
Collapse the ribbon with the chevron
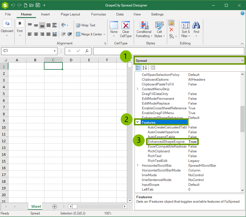tap(242, 44)
